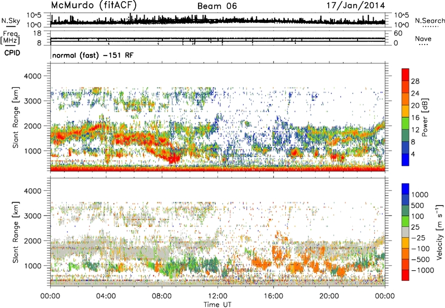Click inside the frequency time-series panel

217,38
